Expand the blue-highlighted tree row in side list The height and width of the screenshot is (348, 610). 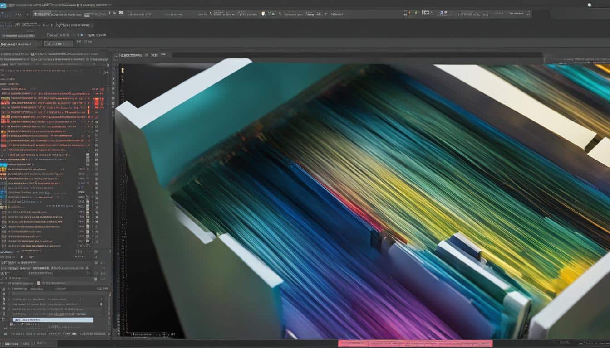pos(4,165)
